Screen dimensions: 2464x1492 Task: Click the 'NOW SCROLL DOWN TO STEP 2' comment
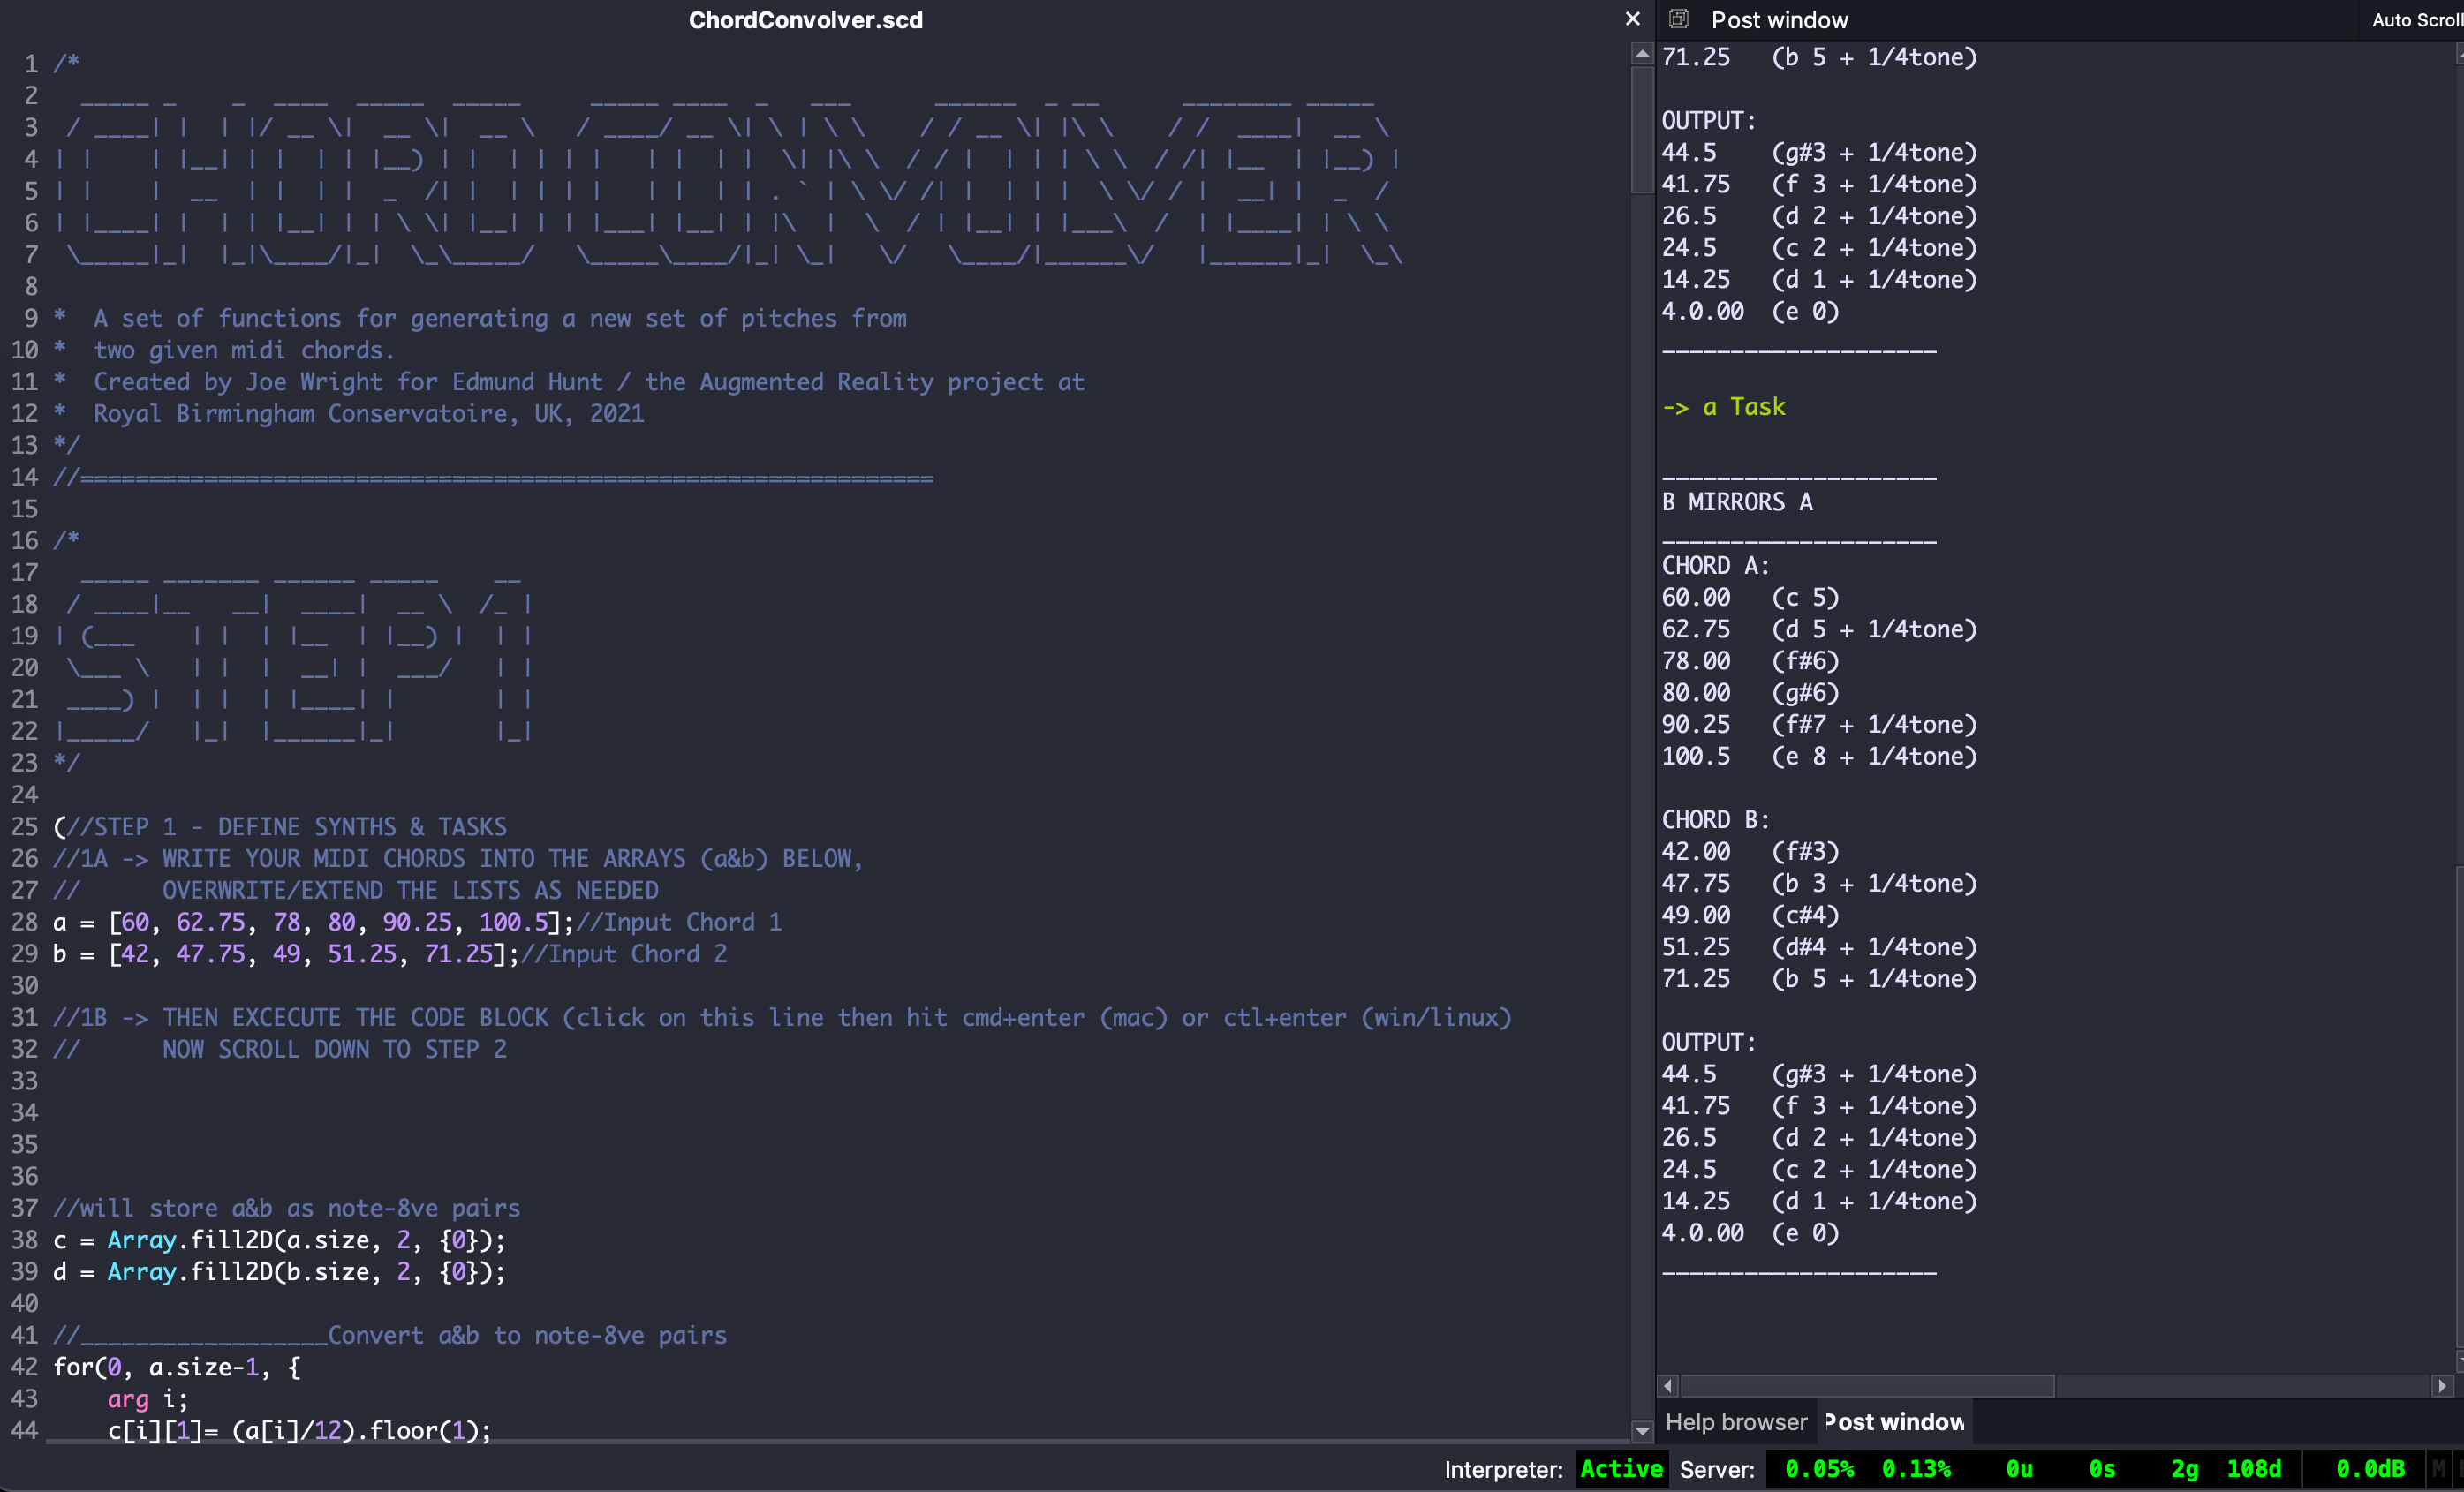[334, 1050]
